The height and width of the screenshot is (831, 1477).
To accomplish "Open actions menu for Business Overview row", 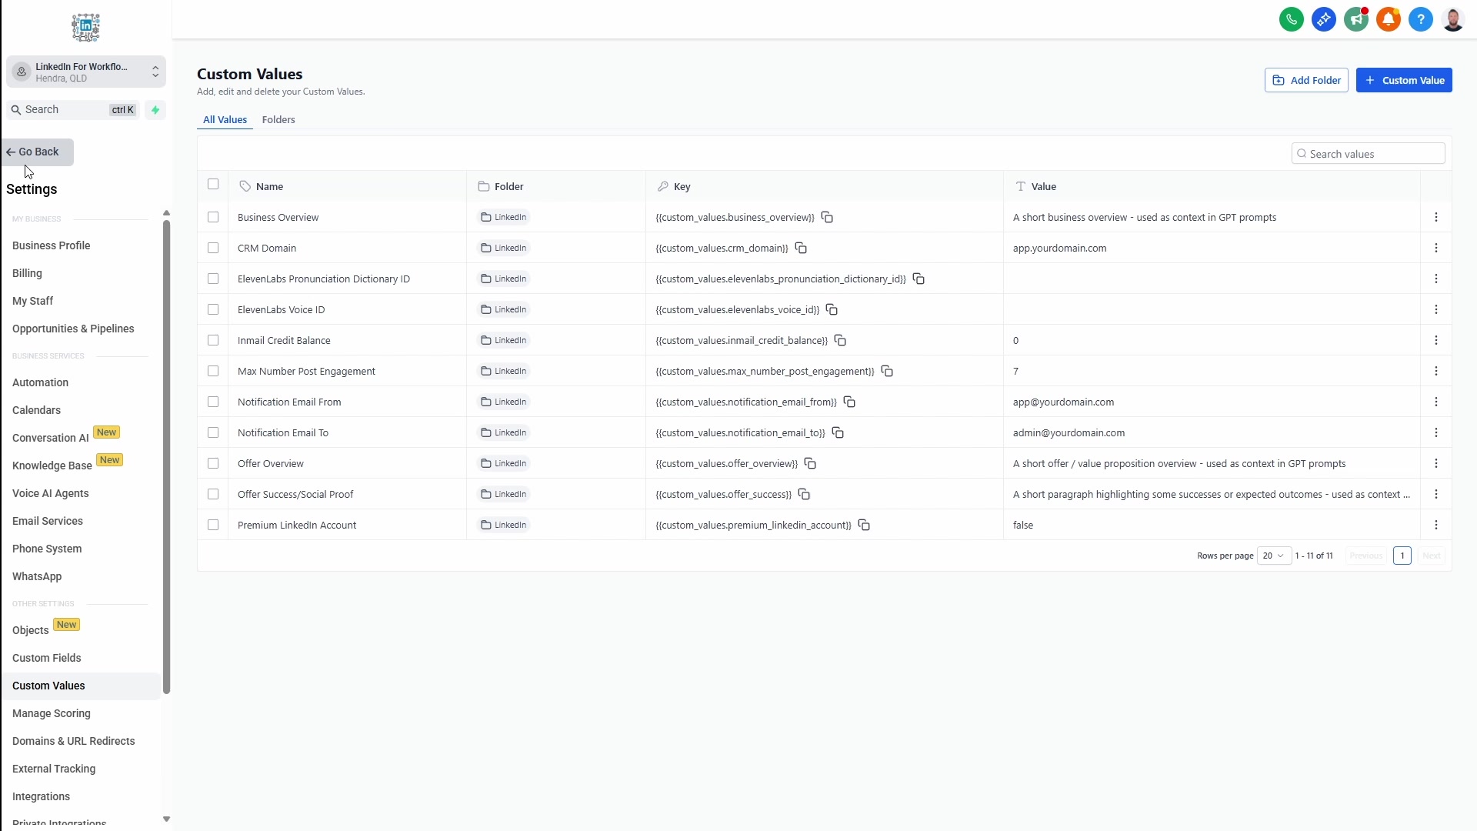I will coord(1436,217).
